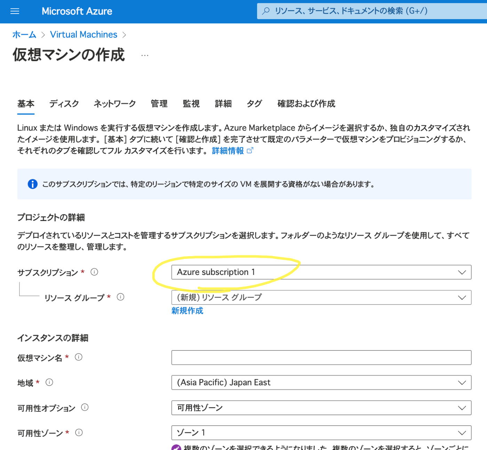Focus the top search box for resources
487x450 pixels.
(372, 11)
